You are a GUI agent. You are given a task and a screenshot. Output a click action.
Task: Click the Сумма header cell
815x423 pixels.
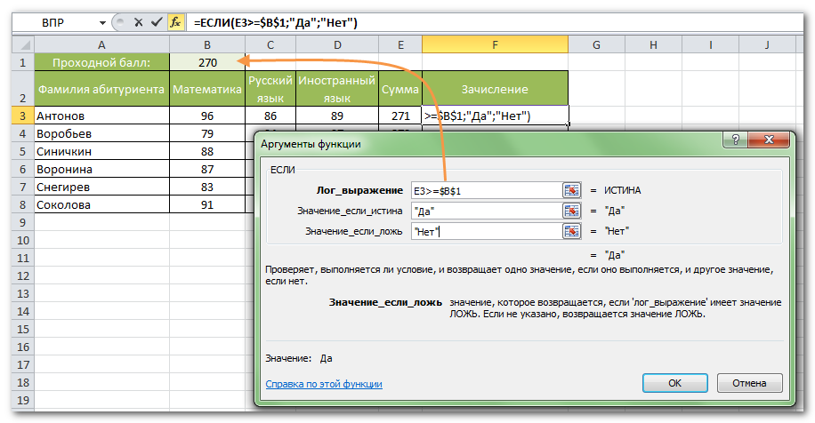click(x=400, y=89)
